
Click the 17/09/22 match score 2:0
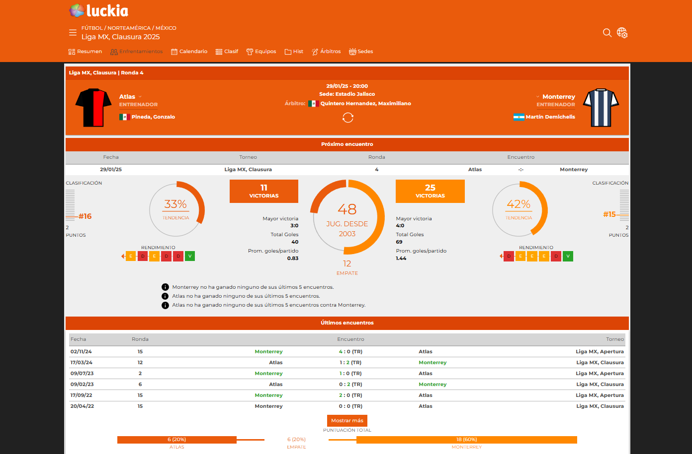tap(350, 395)
